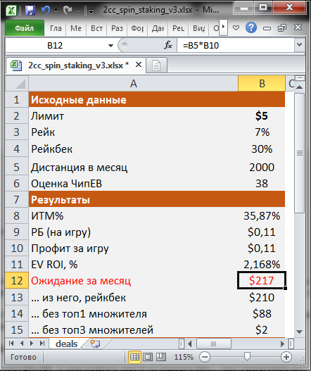Click the Excel application icon in title bar

[11, 10]
